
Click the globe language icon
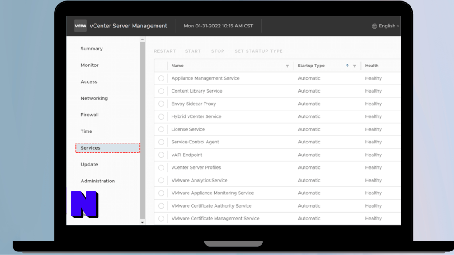(x=374, y=26)
